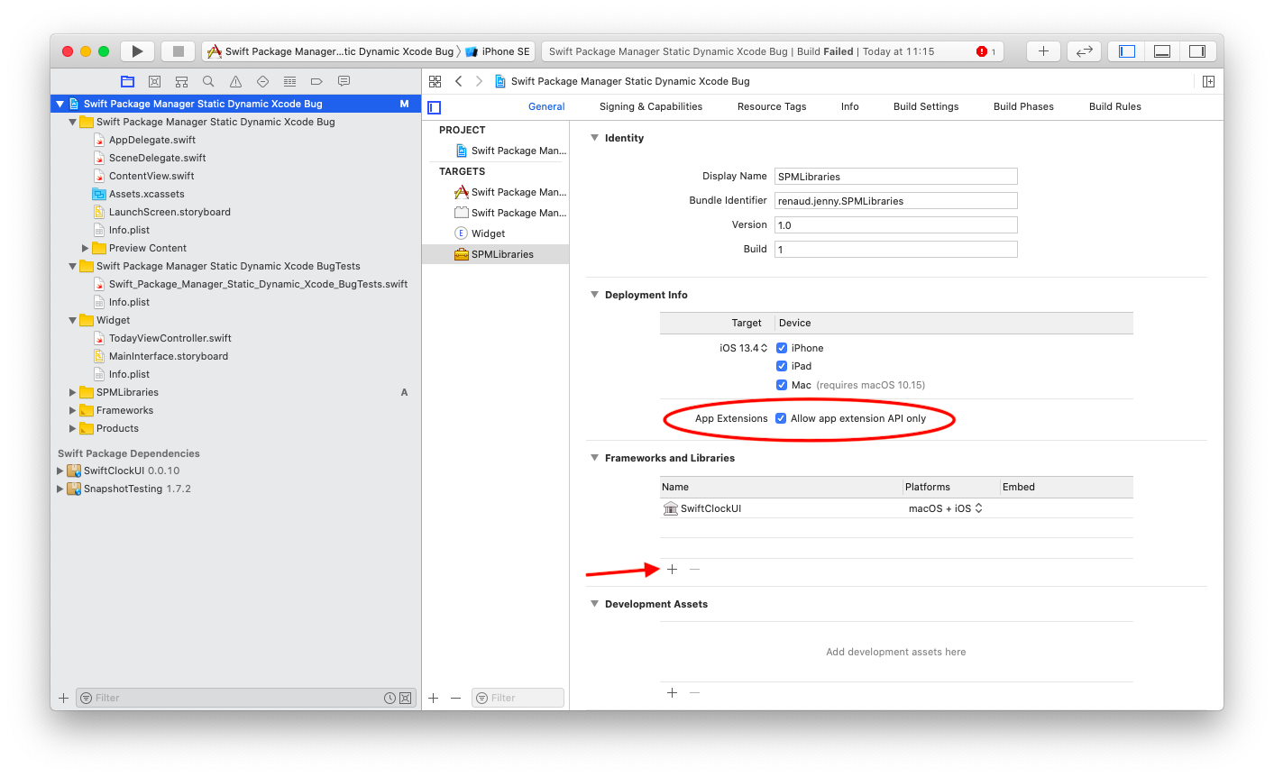The image size is (1274, 777).
Task: Open ContentView.swift in navigator
Action: pyautogui.click(x=151, y=176)
